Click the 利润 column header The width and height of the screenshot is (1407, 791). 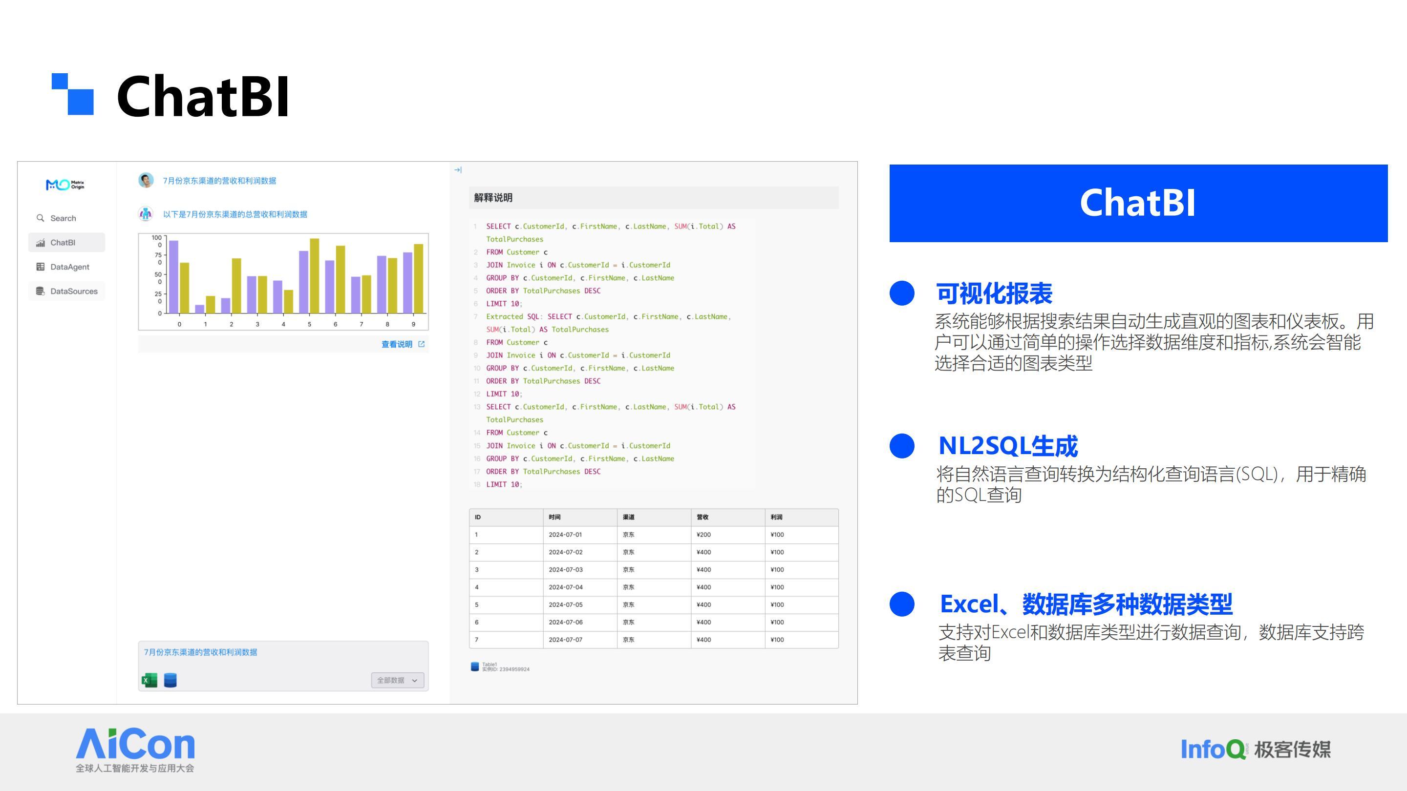801,517
